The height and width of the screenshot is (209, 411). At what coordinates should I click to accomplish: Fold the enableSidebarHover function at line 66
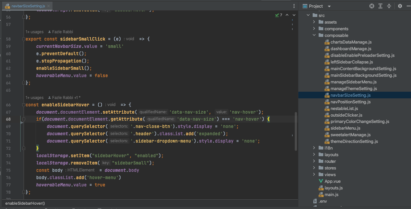[x=24, y=105]
